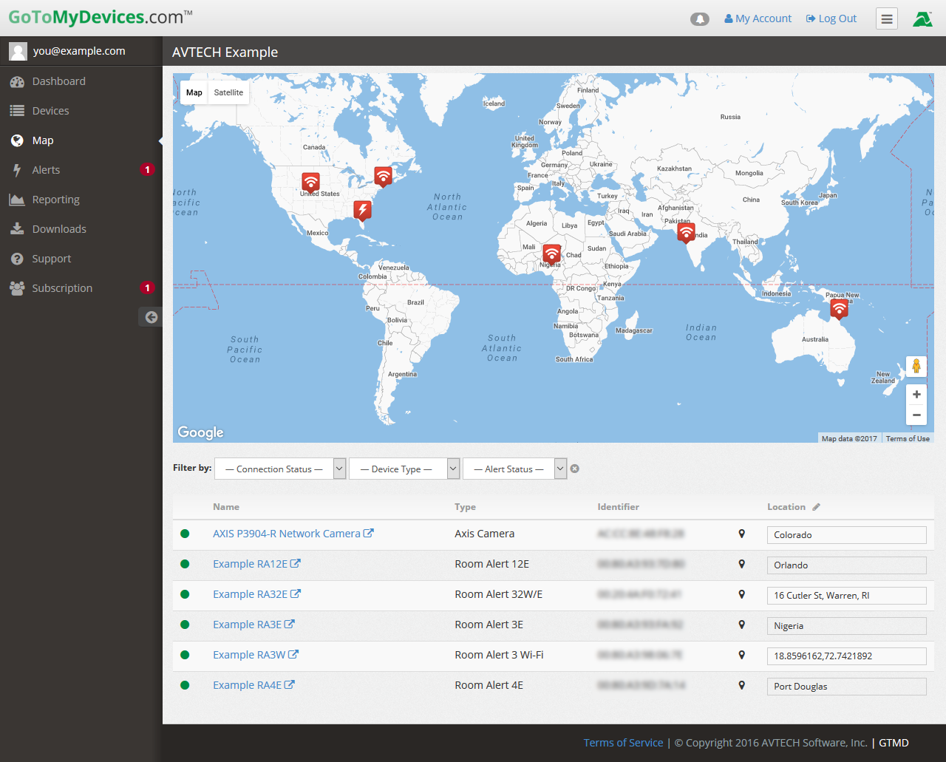946x762 pixels.
Task: Click the green status dot for Example RA4E
Action: [x=185, y=685]
